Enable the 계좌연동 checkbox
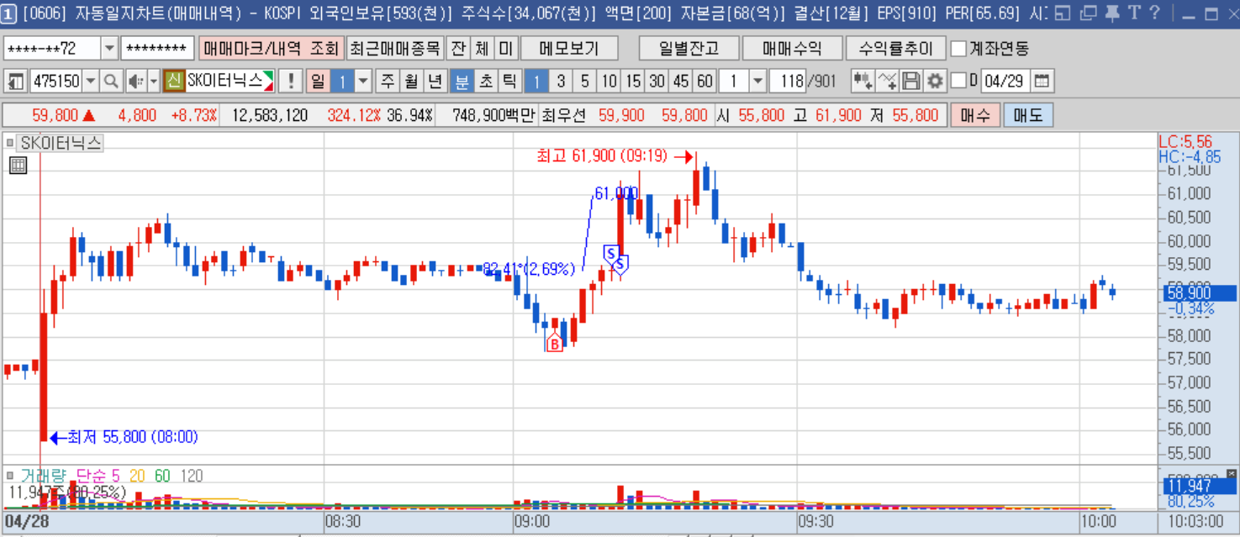The height and width of the screenshot is (537, 1240). coord(958,49)
